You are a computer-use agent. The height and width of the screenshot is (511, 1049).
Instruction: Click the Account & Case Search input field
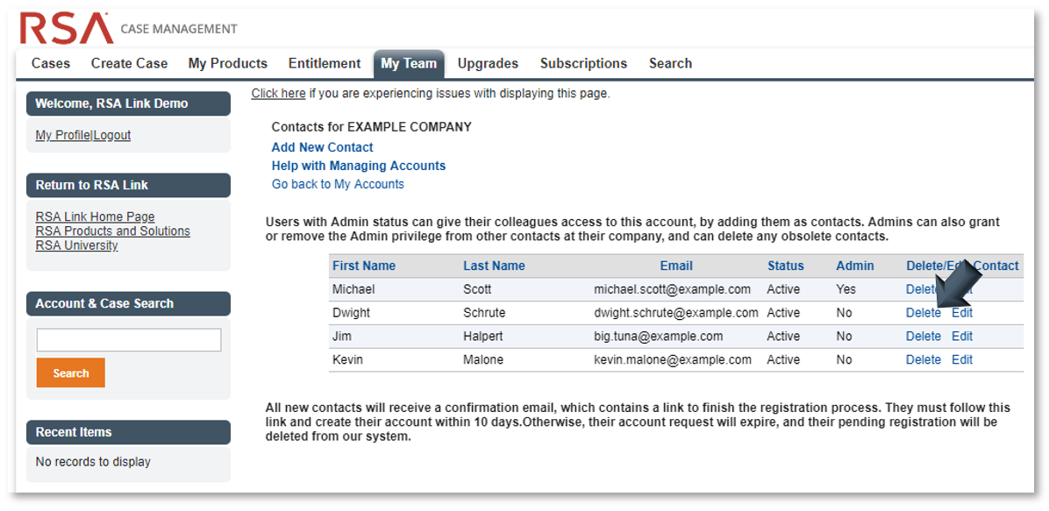coord(128,340)
